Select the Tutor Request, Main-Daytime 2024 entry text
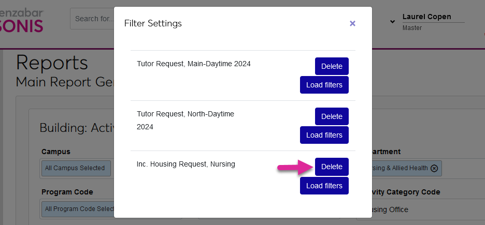 coord(193,64)
